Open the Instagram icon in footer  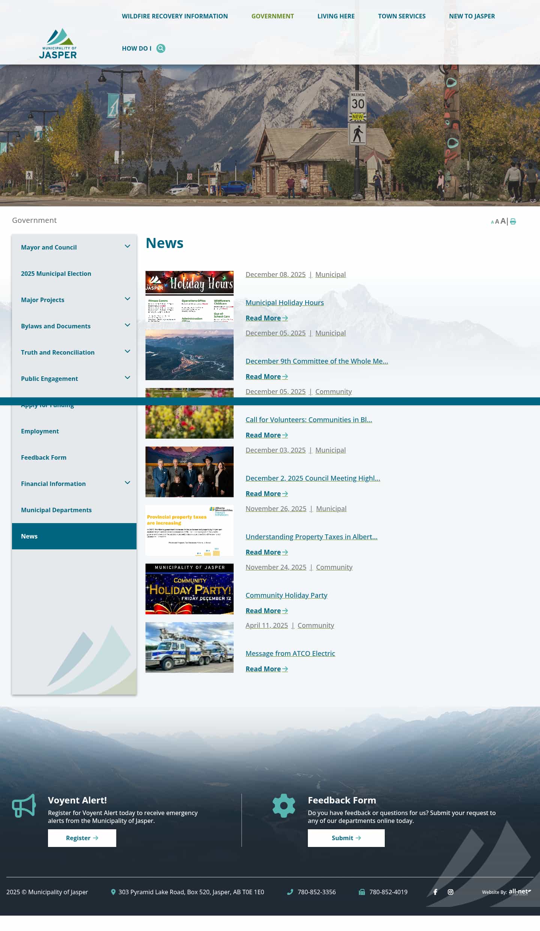tap(450, 892)
